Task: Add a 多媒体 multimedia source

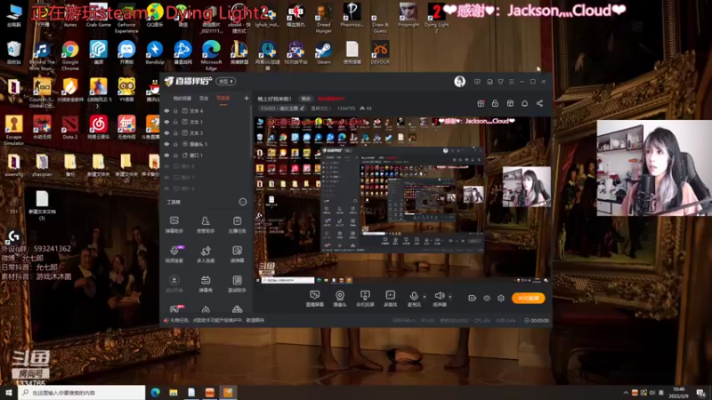Action: (390, 299)
